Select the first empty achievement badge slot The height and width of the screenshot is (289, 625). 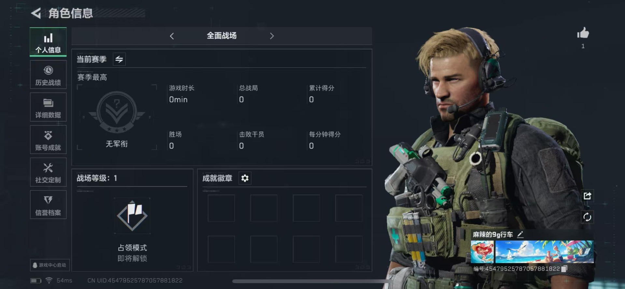coord(221,208)
